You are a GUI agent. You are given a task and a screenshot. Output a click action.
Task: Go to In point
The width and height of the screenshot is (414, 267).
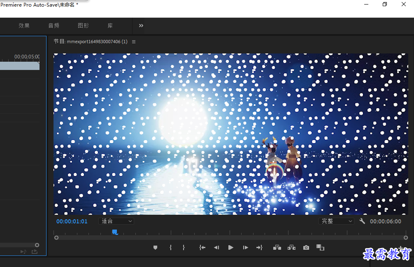click(x=202, y=248)
